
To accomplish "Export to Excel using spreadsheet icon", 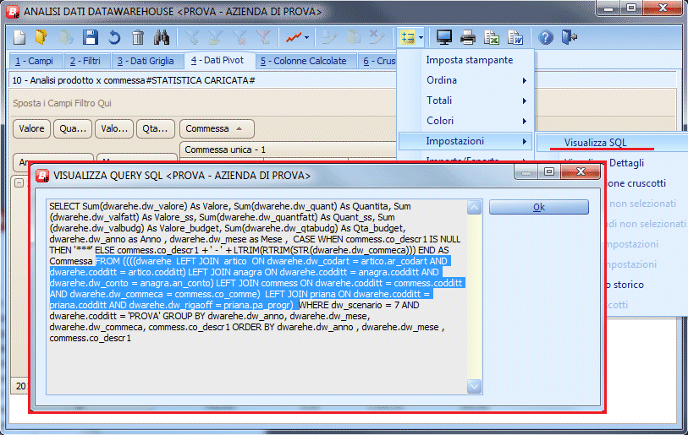I will (492, 38).
